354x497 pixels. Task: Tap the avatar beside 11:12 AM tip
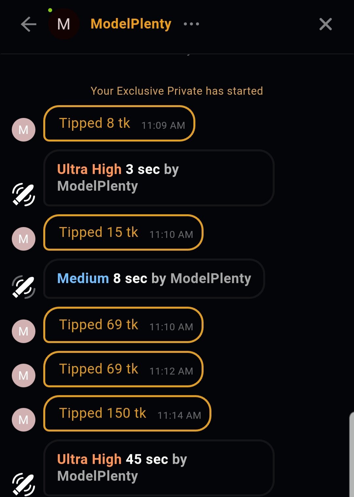point(24,375)
